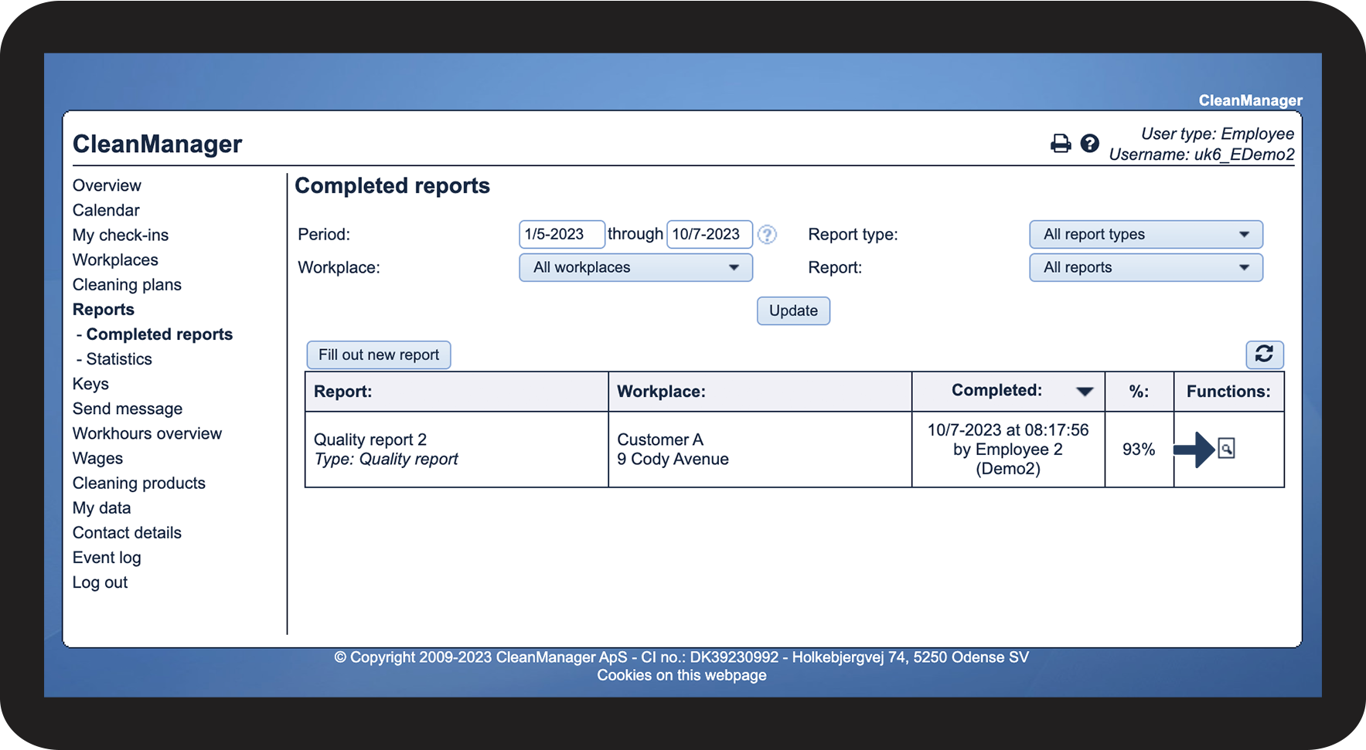Image resolution: width=1366 pixels, height=750 pixels.
Task: Expand the All reports dropdown
Action: pos(1145,268)
